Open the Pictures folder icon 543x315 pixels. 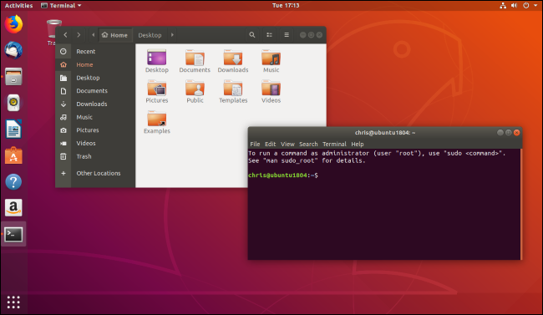point(156,91)
